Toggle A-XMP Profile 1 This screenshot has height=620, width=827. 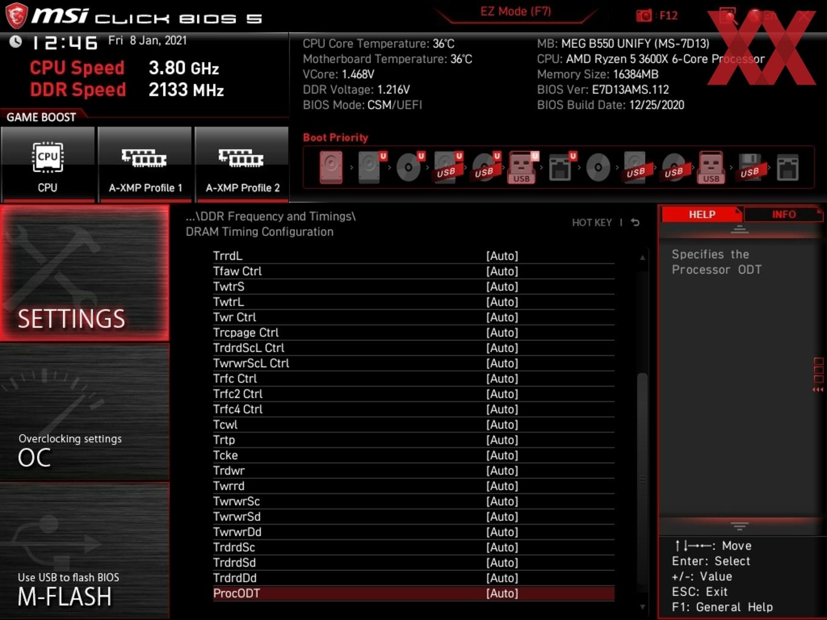(145, 164)
